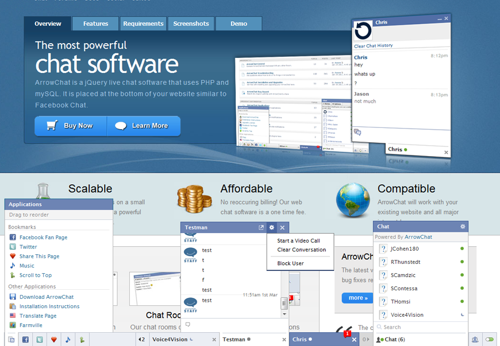This screenshot has height=346, width=500.
Task: Switch to the Overview tab
Action: [48, 24]
